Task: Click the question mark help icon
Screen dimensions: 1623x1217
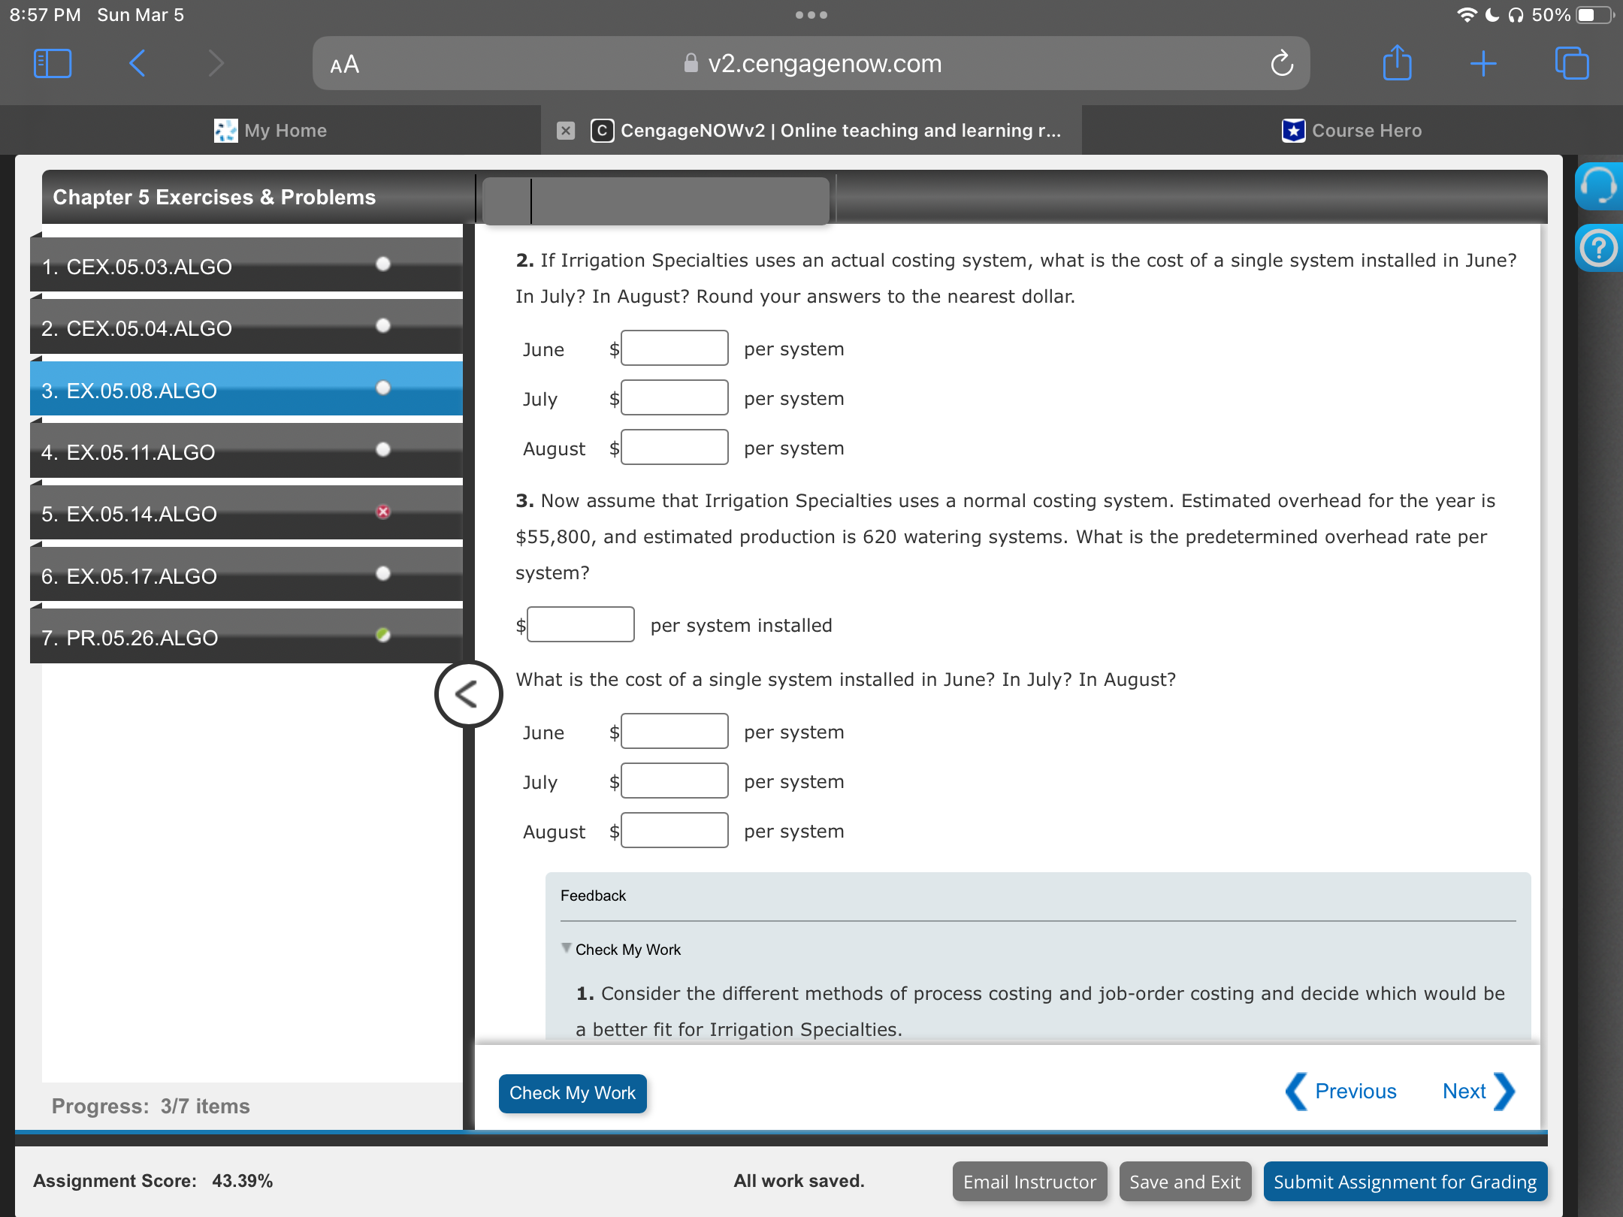Action: coord(1597,248)
